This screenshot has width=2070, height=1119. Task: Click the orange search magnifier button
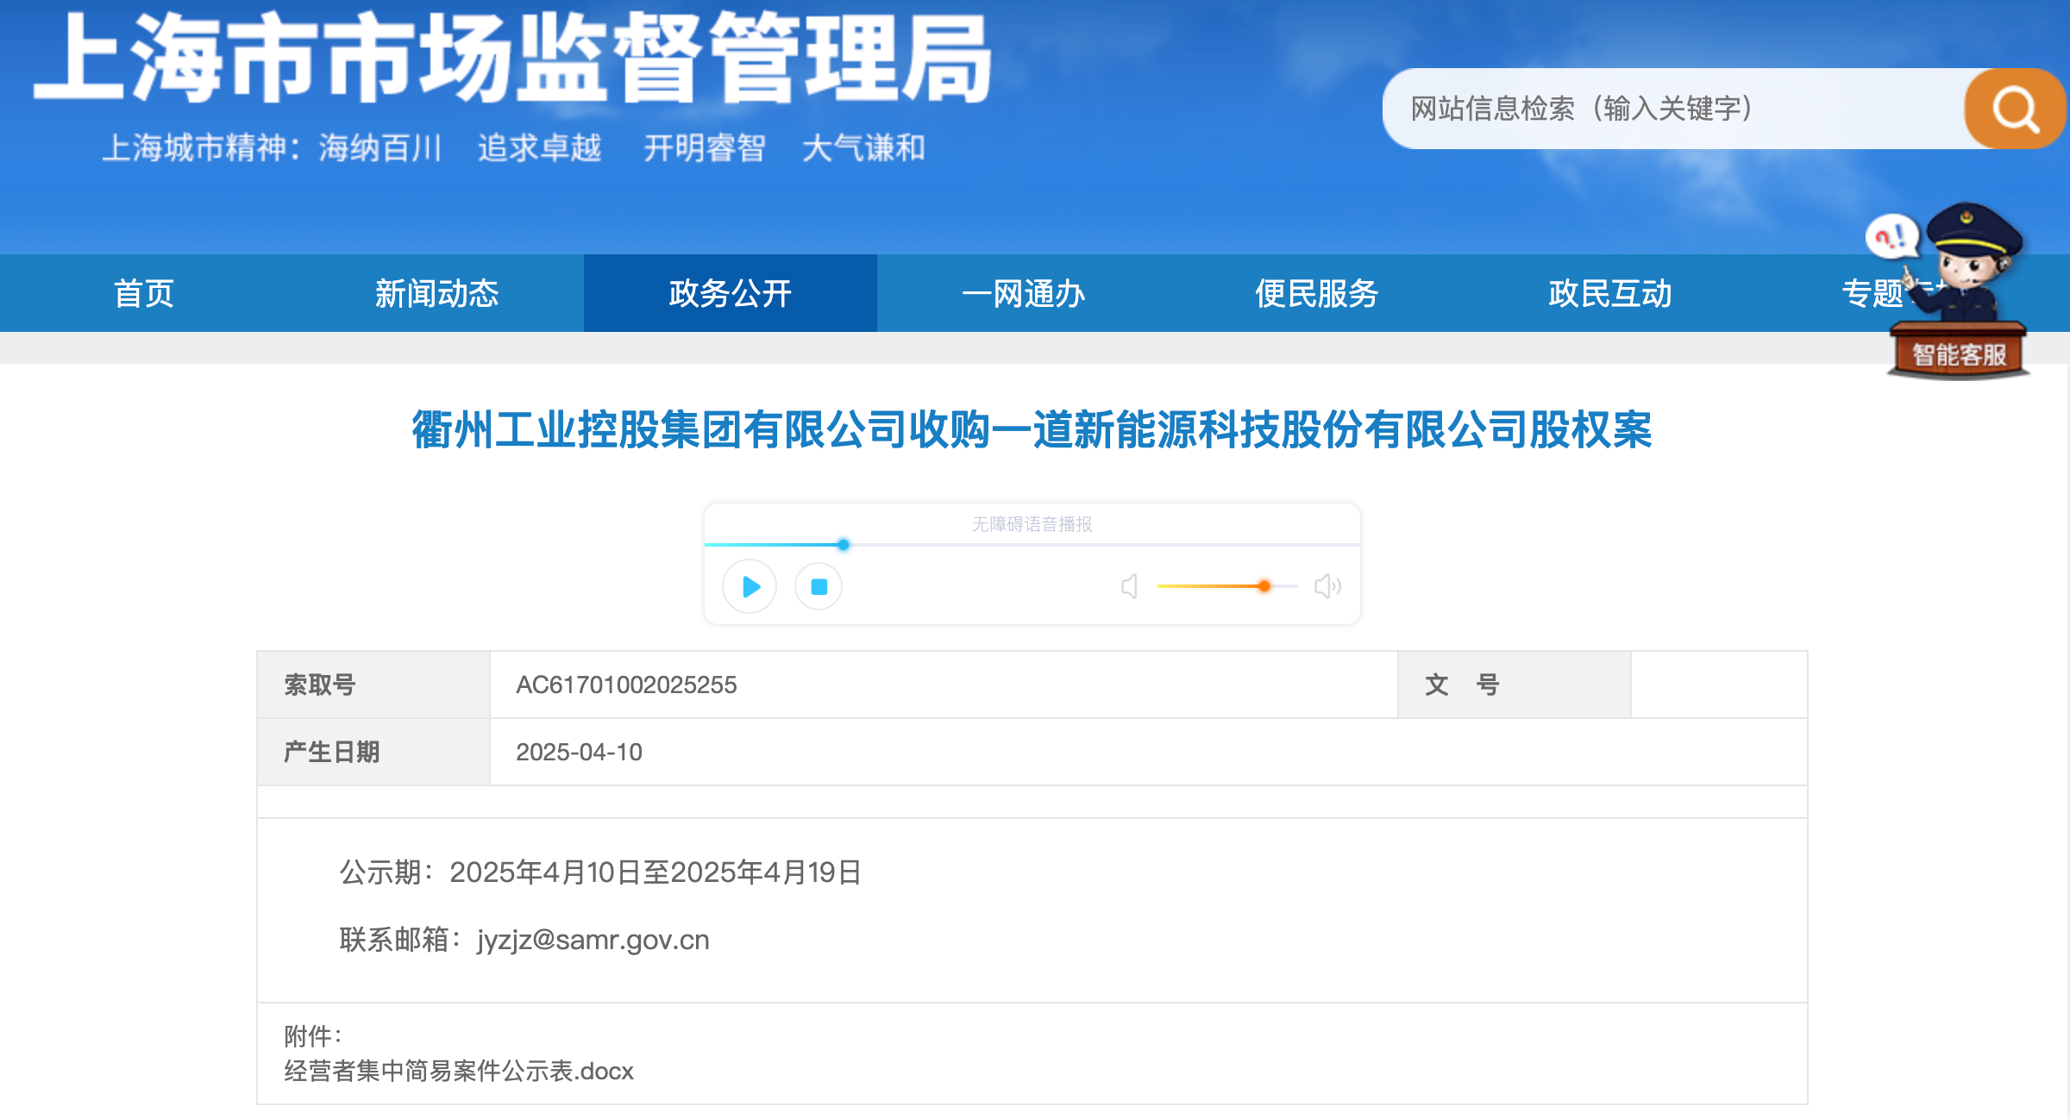(x=2014, y=109)
